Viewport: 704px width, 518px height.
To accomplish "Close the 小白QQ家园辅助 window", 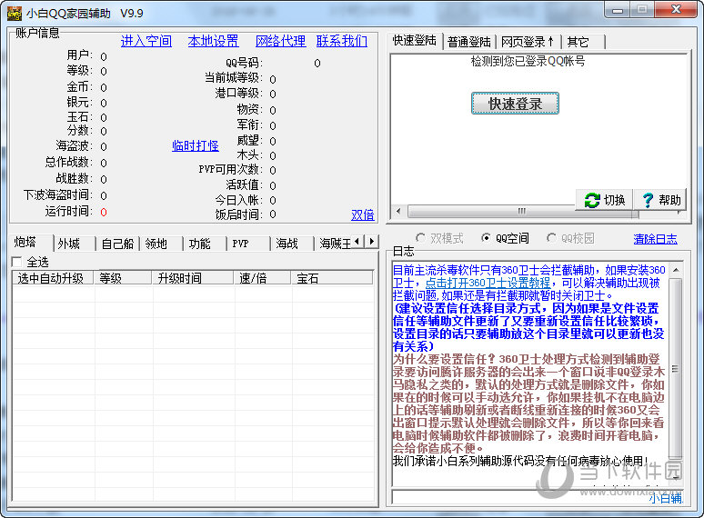I will (676, 10).
